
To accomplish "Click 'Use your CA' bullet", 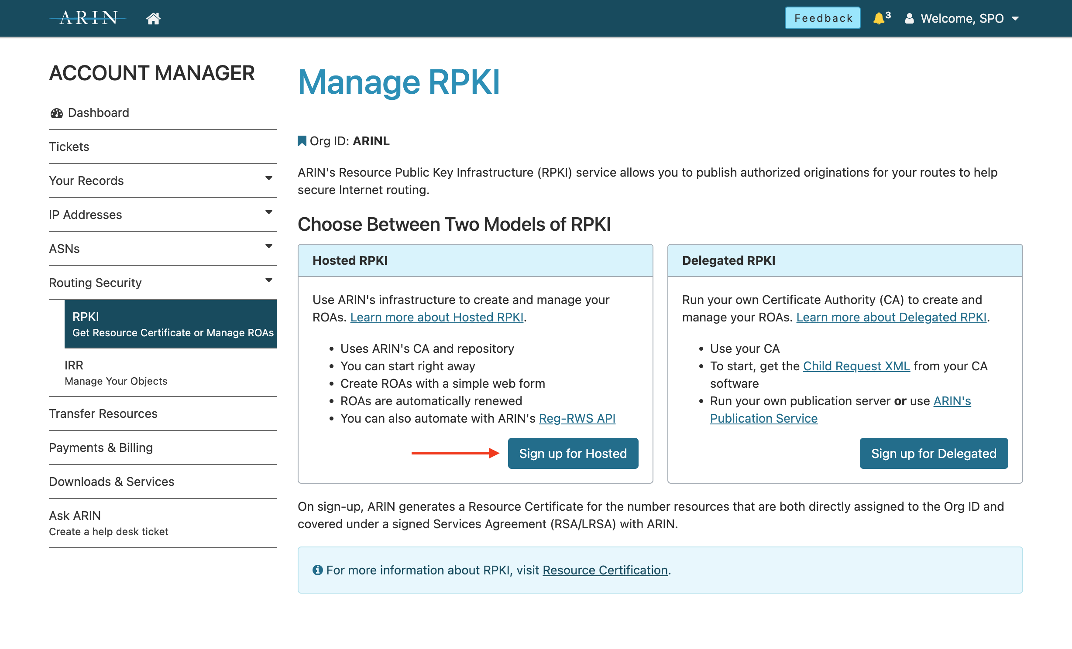I will coord(745,348).
